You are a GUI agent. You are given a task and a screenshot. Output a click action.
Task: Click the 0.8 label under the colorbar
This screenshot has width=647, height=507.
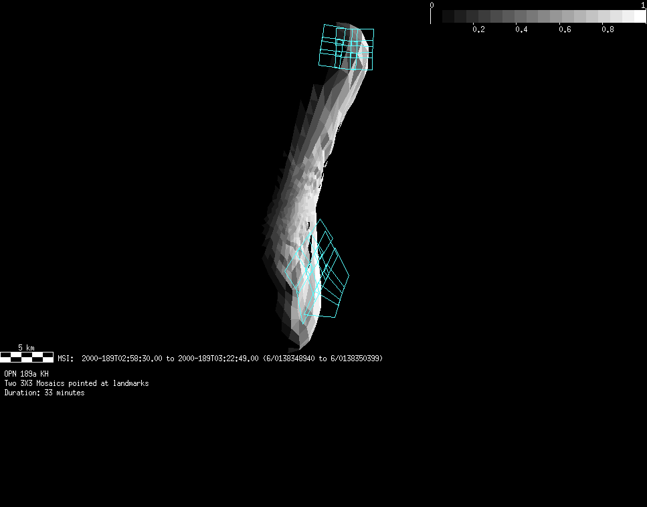(608, 29)
